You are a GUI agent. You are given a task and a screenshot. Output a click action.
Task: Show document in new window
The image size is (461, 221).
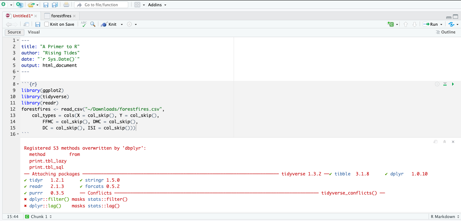pos(27,24)
